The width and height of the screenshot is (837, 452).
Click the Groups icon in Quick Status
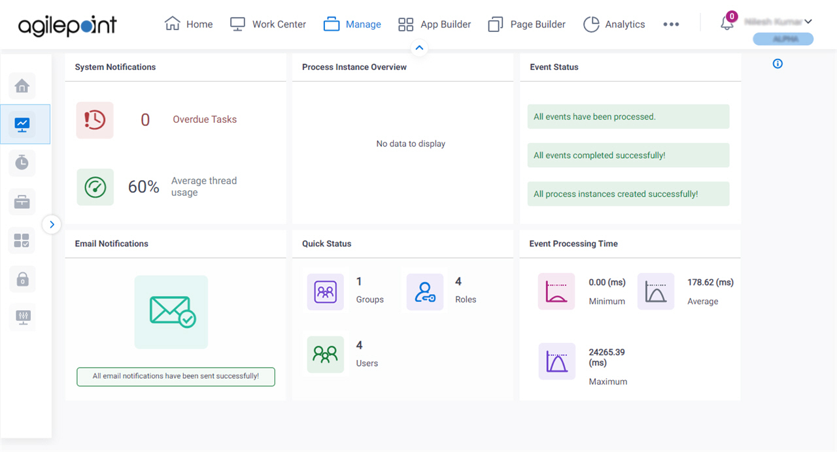(x=325, y=291)
